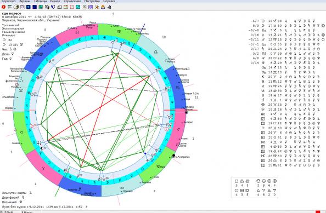The width and height of the screenshot is (326, 213).
Task: Open the Таблицы menu
Action: pyautogui.click(x=40, y=1)
